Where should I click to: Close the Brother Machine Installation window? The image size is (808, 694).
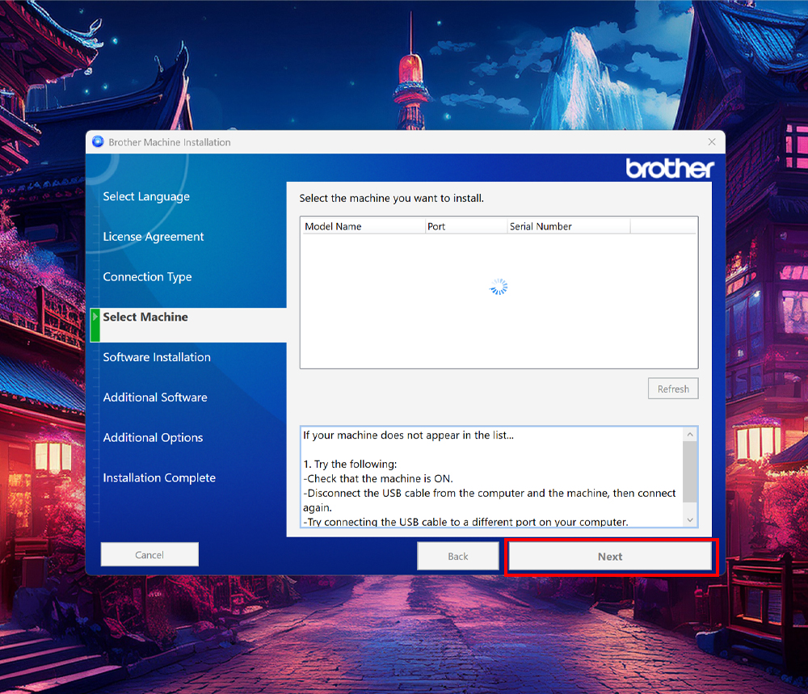[x=712, y=141]
